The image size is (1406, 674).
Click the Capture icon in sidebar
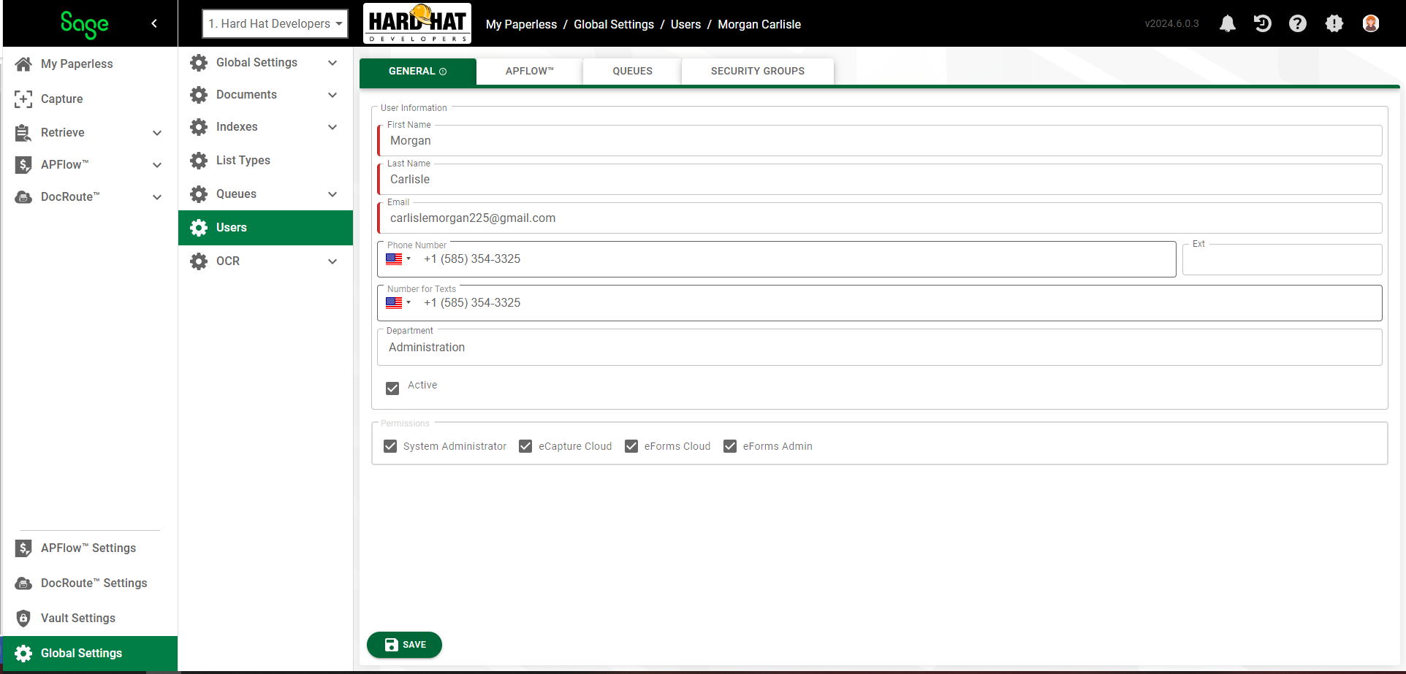click(23, 99)
